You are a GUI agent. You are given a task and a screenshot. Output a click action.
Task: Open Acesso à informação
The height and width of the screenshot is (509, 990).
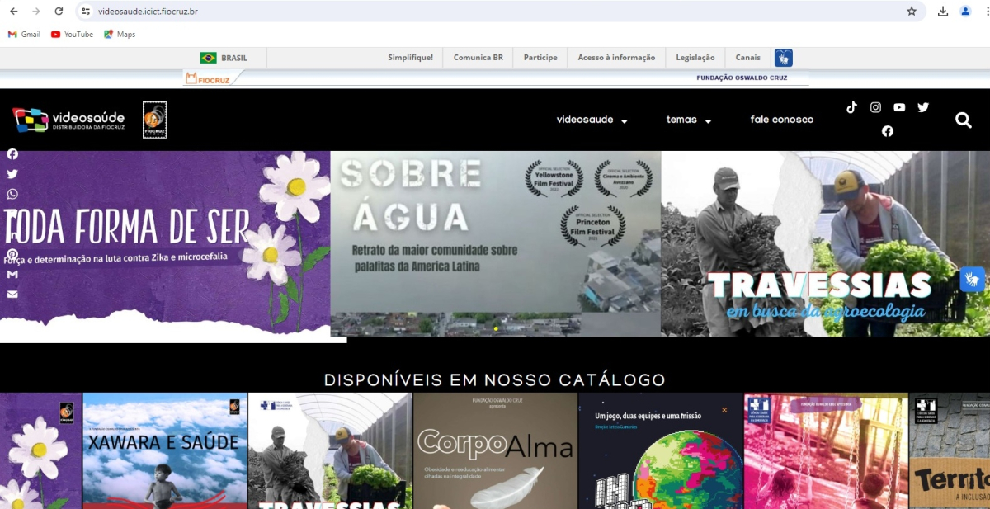(616, 58)
